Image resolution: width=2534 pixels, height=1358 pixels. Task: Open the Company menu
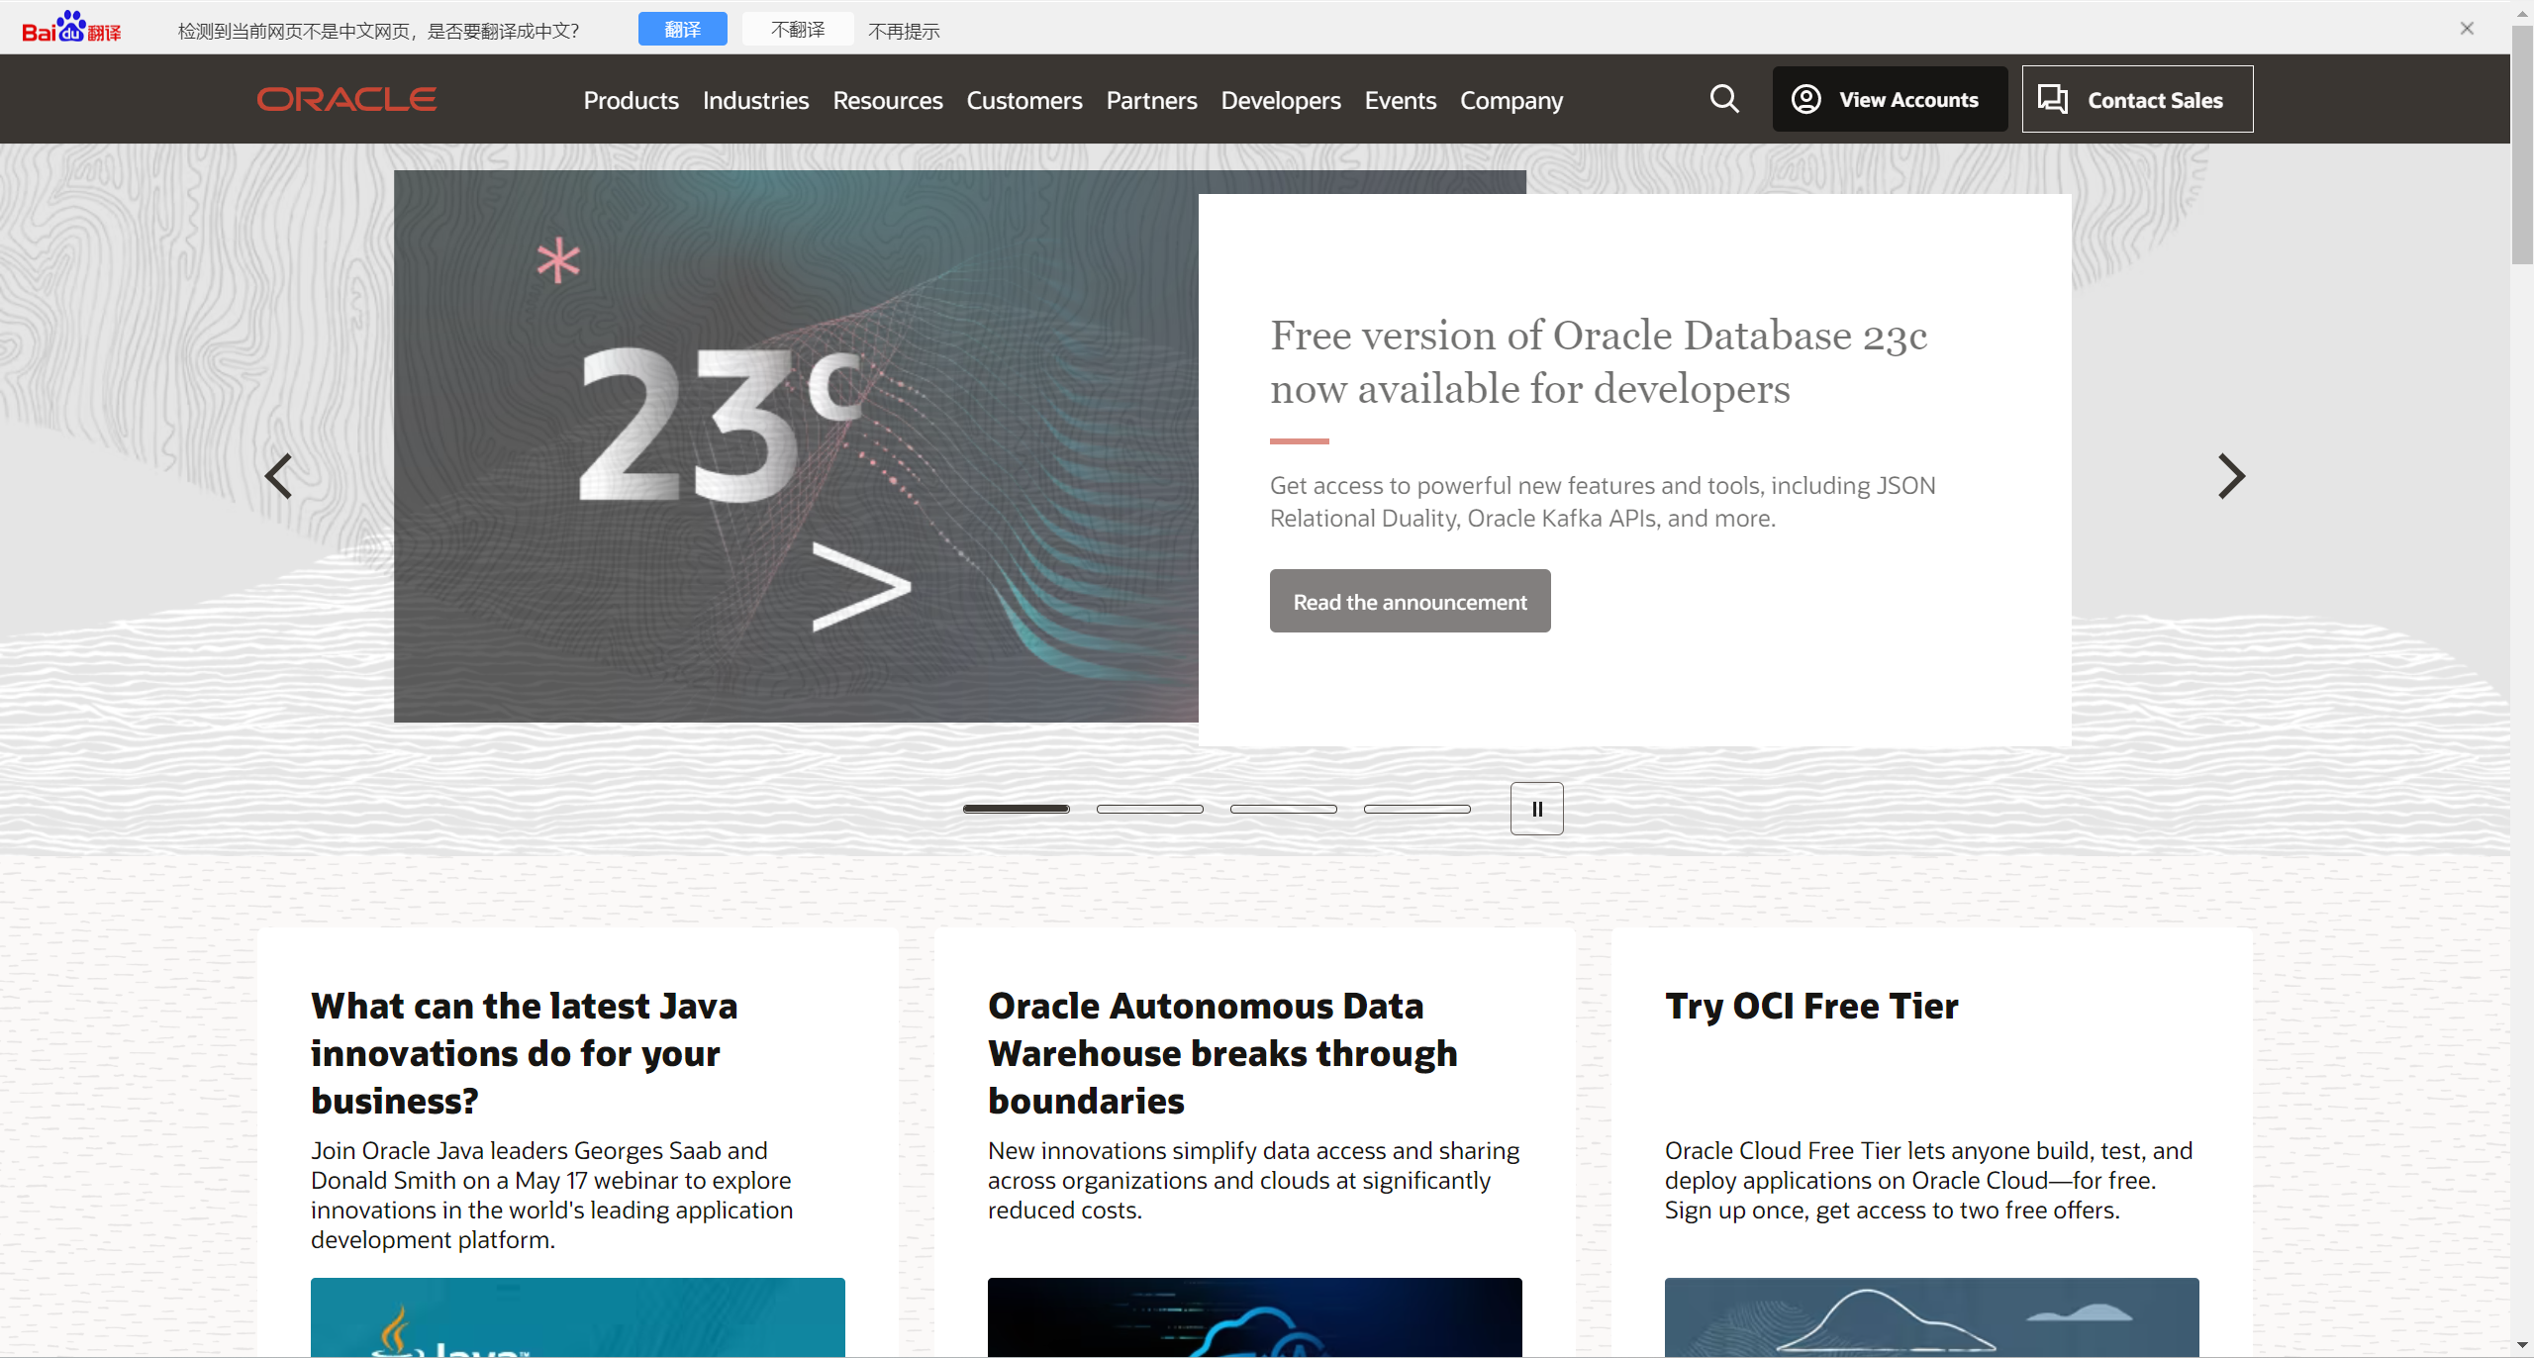click(1511, 100)
